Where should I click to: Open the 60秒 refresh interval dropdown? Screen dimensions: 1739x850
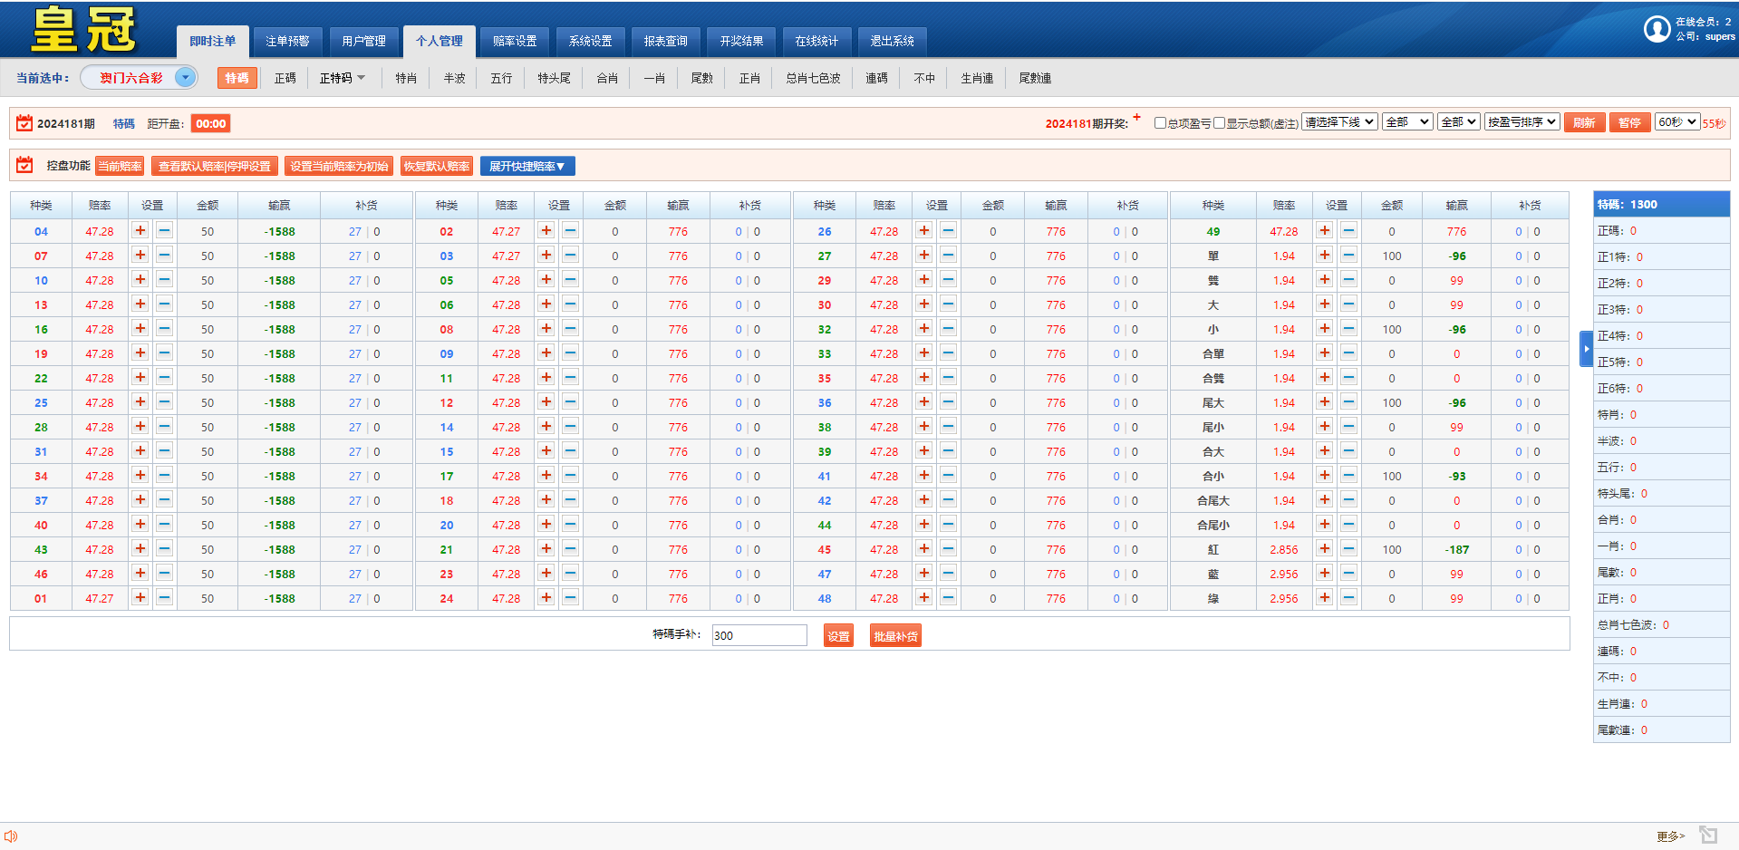tap(1676, 122)
